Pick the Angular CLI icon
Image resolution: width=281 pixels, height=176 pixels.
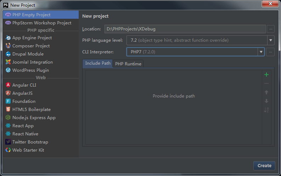click(8, 85)
